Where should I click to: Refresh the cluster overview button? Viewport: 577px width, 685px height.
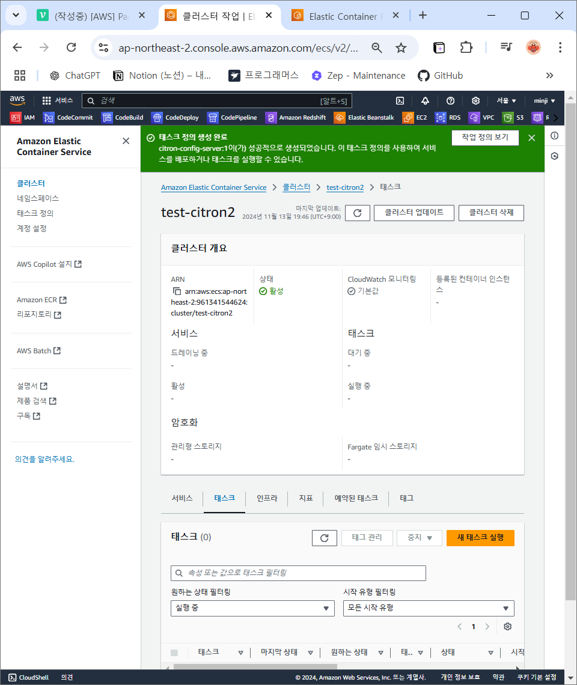point(358,213)
